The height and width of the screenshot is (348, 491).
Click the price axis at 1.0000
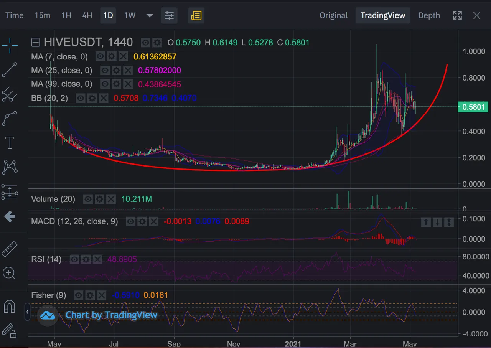[474, 51]
